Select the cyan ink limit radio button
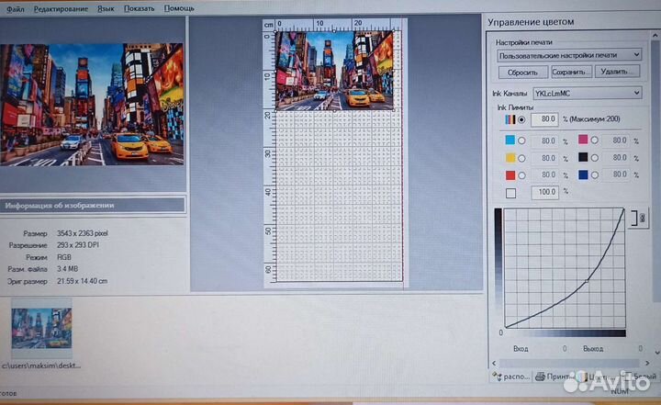The height and width of the screenshot is (405, 661). (522, 141)
